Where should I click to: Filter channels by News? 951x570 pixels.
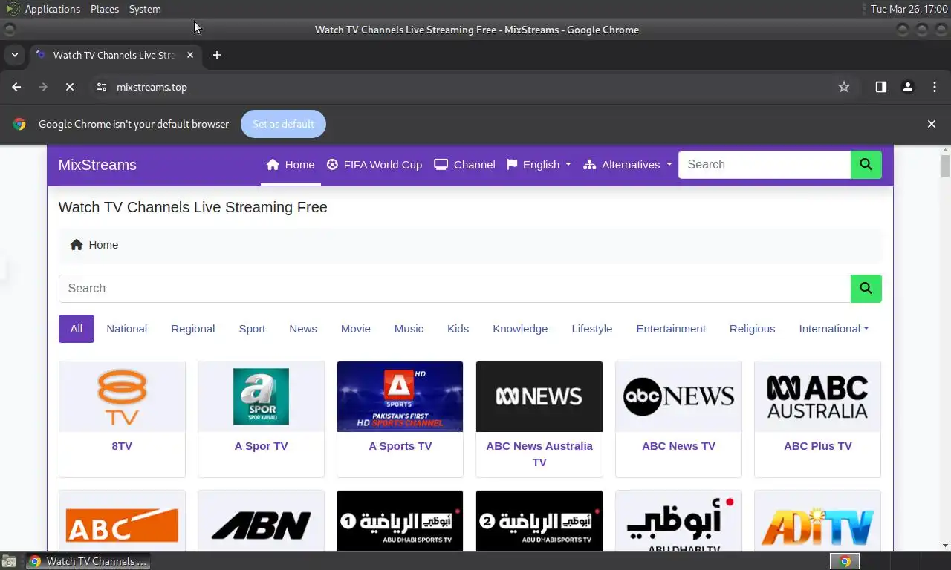point(303,329)
